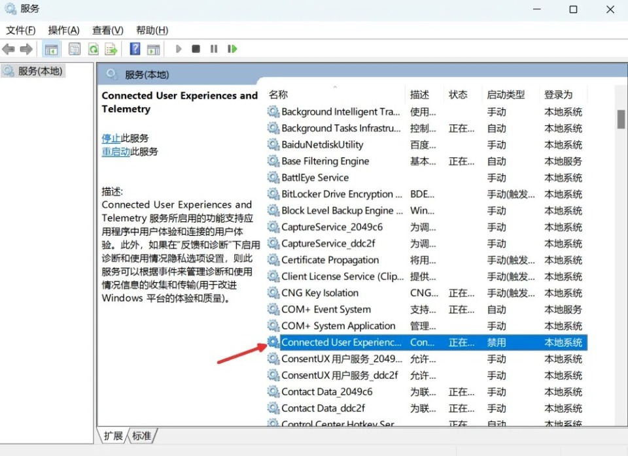Image resolution: width=628 pixels, height=456 pixels.
Task: Click the gear icon beside BattlEye Service
Action: [x=273, y=177]
